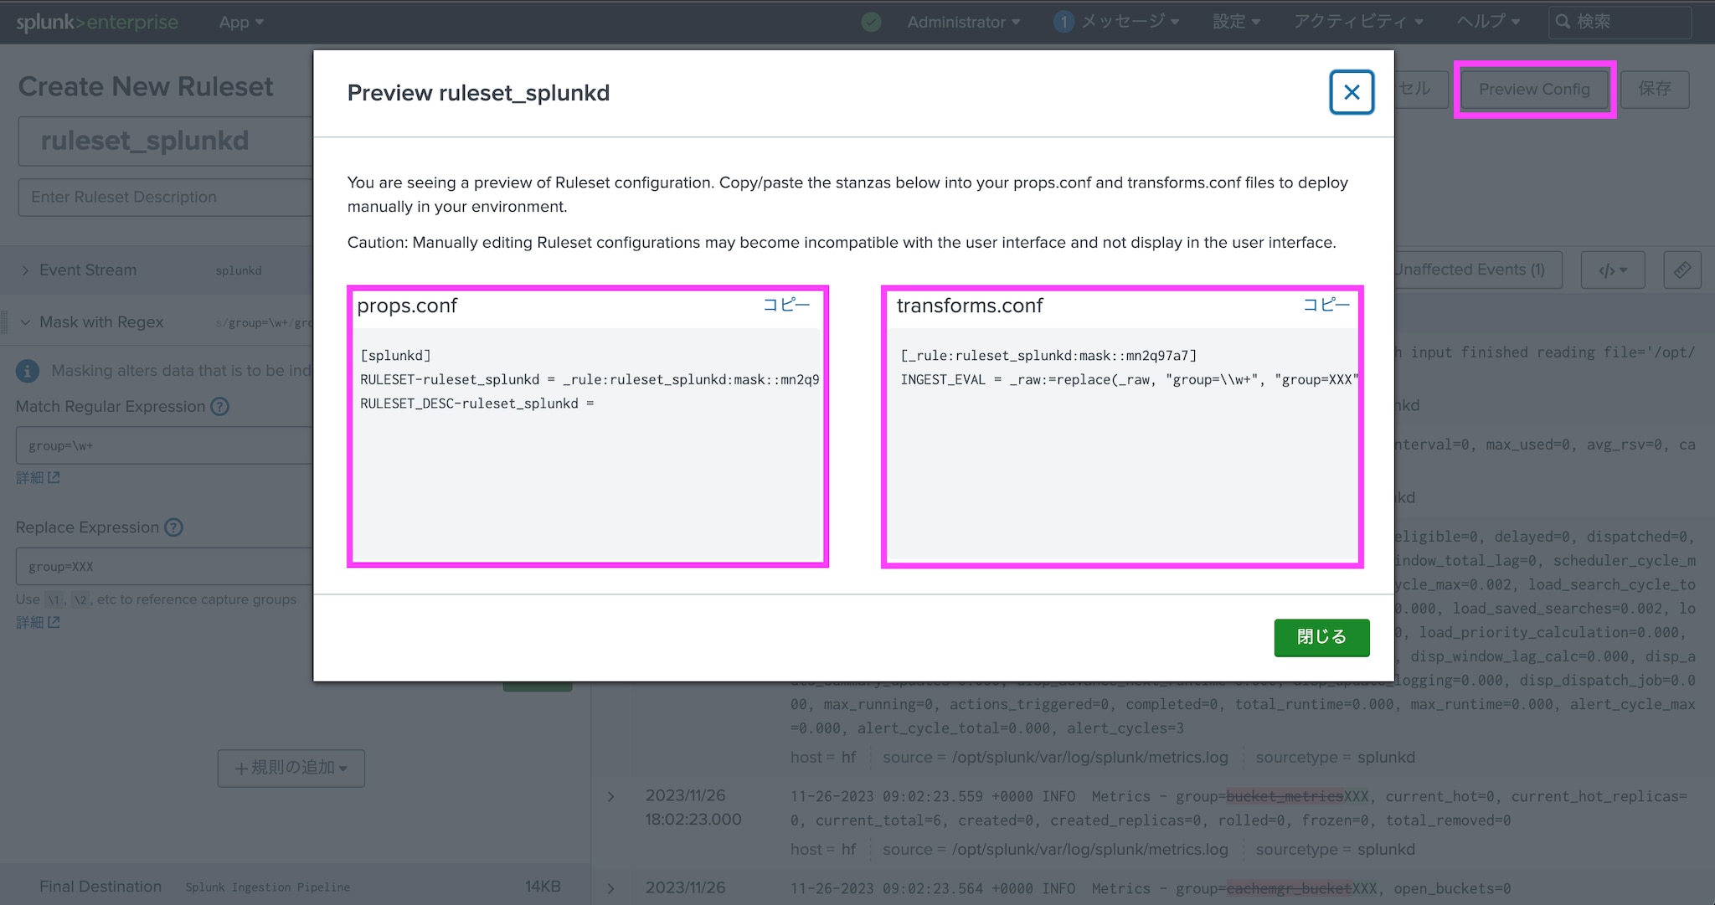The image size is (1715, 905).
Task: Open 詳細 link under Match Regular Expression
Action: pyautogui.click(x=38, y=478)
